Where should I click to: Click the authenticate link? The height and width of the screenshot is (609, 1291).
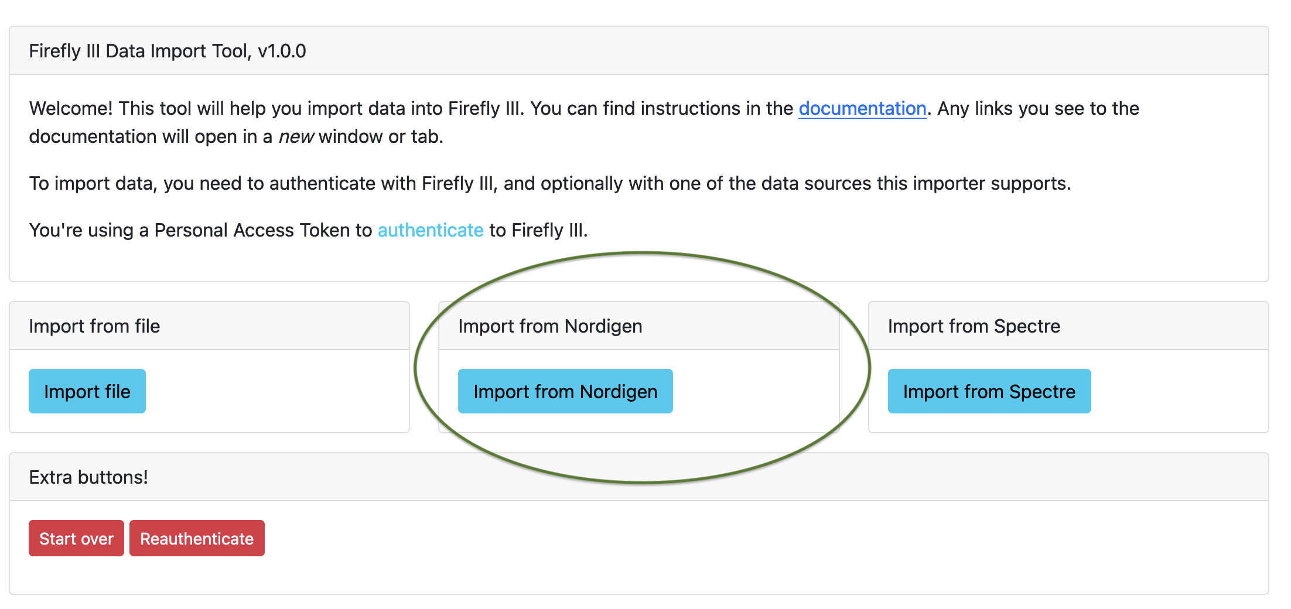(430, 230)
